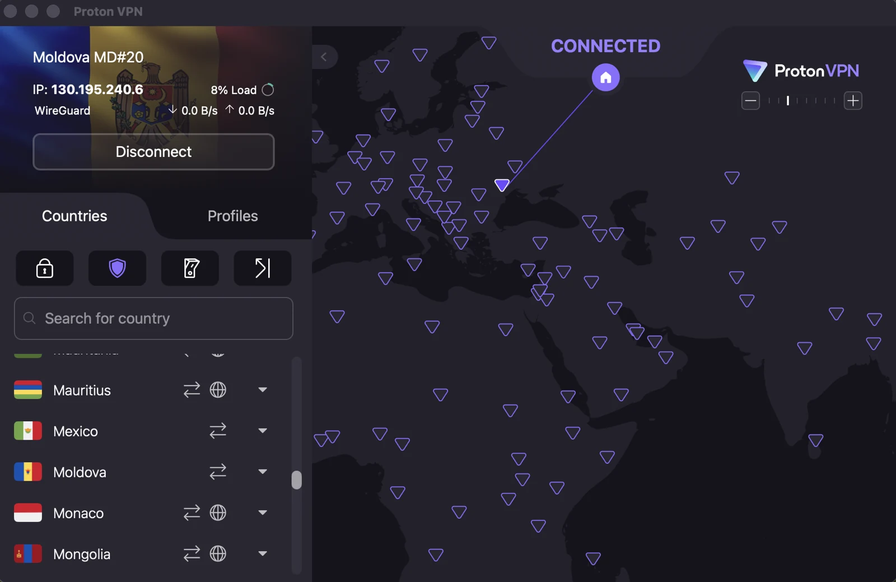Click the Monaco flag icon
The image size is (896, 582).
[x=28, y=513]
